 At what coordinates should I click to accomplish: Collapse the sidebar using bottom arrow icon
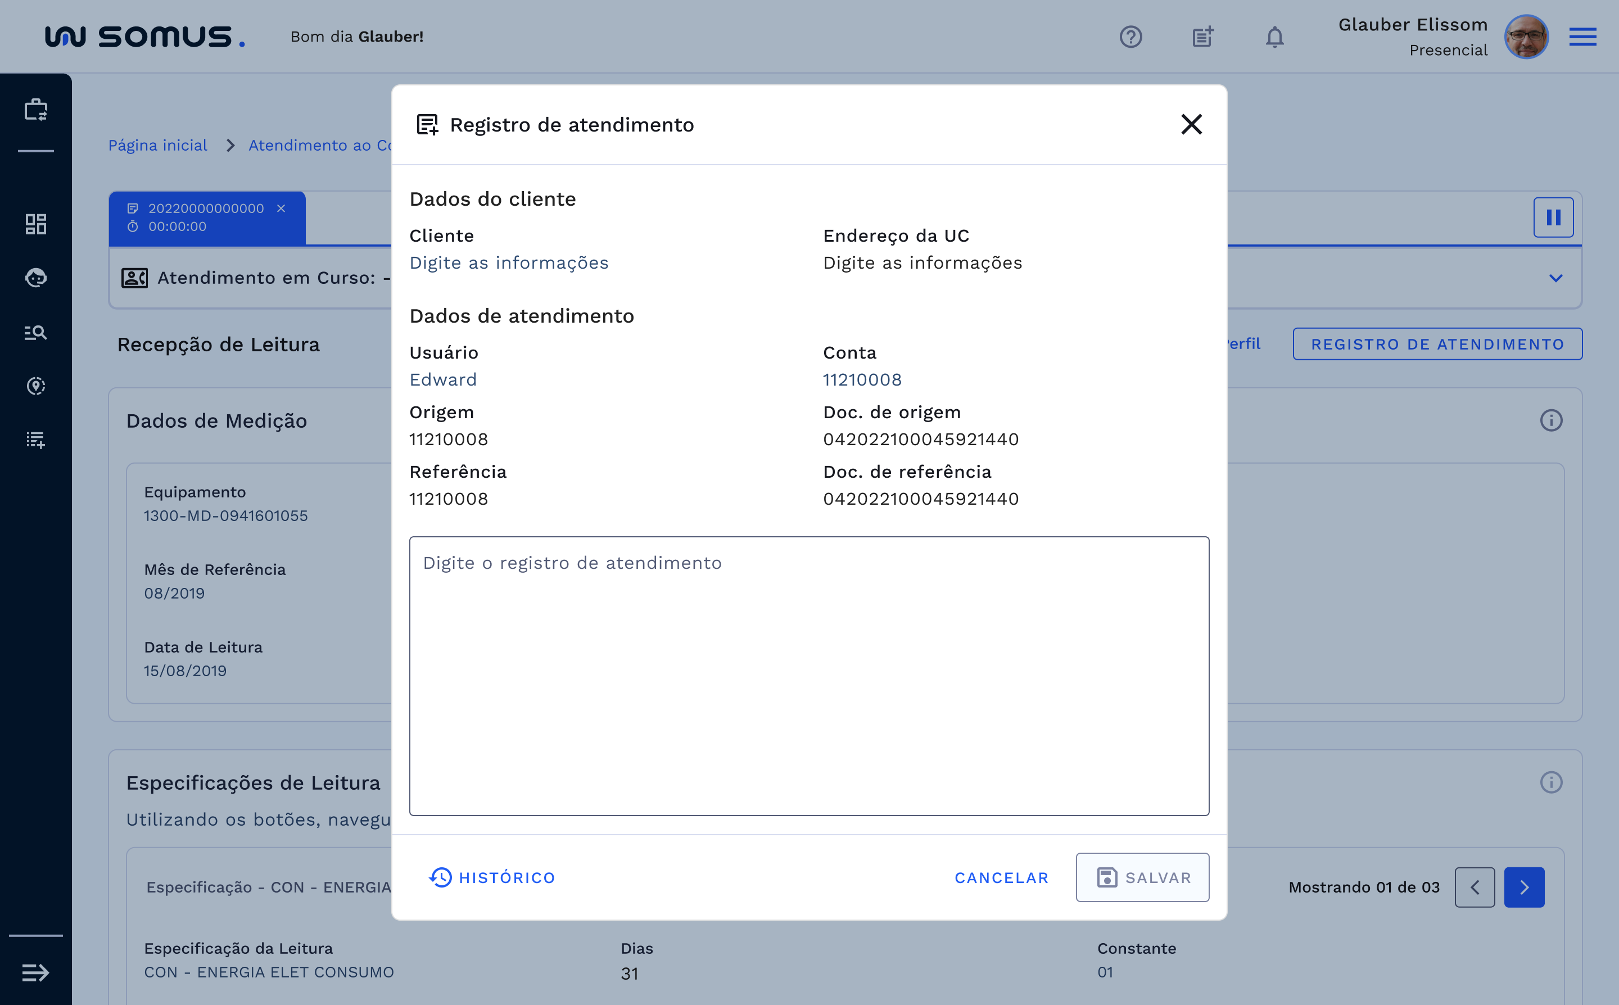(x=35, y=972)
